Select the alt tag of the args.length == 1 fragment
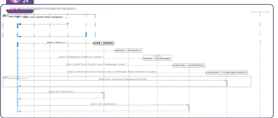This screenshot has height=118, width=278. 5,77
